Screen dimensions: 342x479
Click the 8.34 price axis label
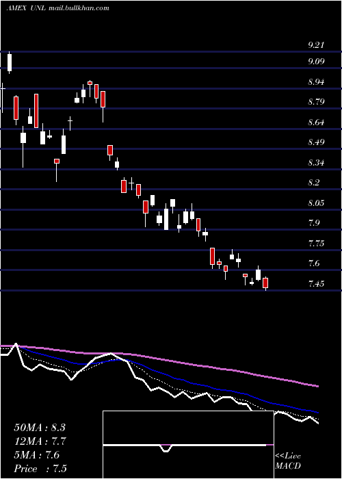[x=316, y=162]
